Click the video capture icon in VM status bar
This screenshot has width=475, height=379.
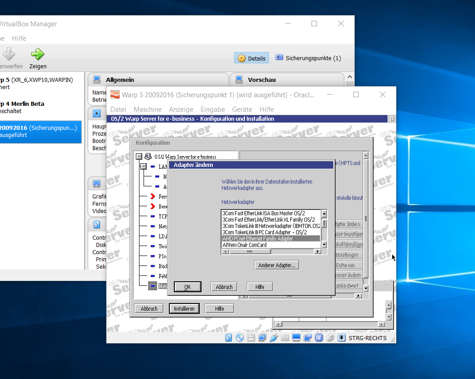tap(307, 337)
